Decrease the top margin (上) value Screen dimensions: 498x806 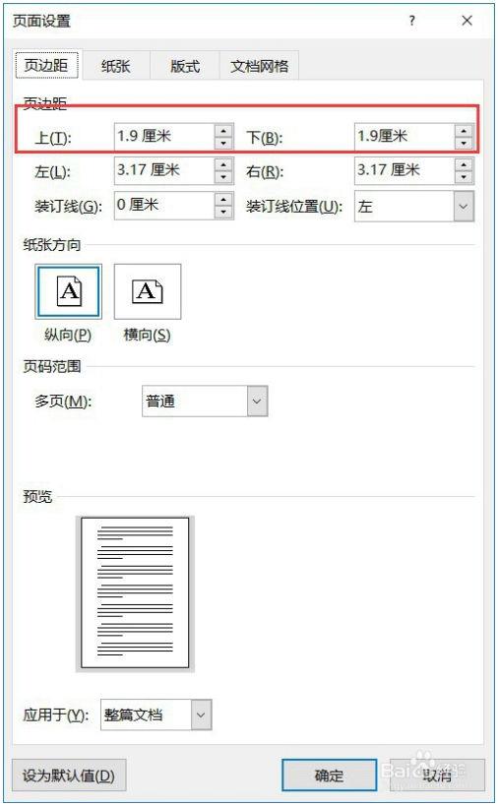(223, 143)
